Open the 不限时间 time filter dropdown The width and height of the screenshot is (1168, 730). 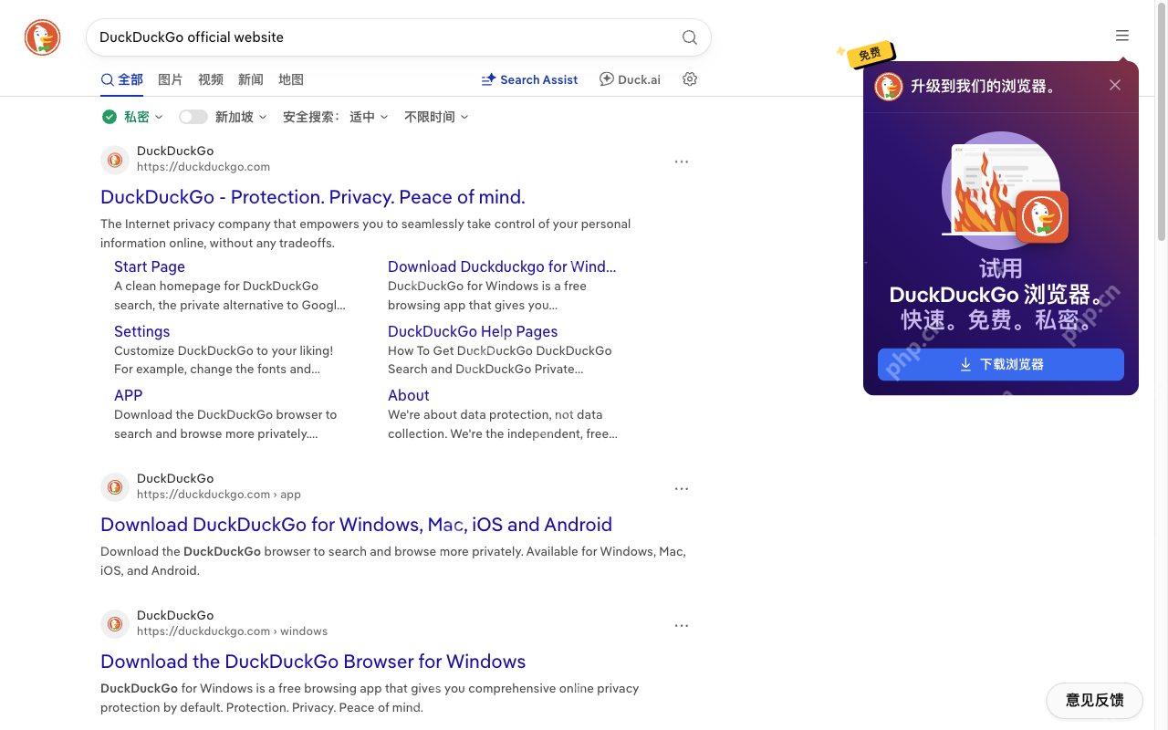(x=436, y=117)
